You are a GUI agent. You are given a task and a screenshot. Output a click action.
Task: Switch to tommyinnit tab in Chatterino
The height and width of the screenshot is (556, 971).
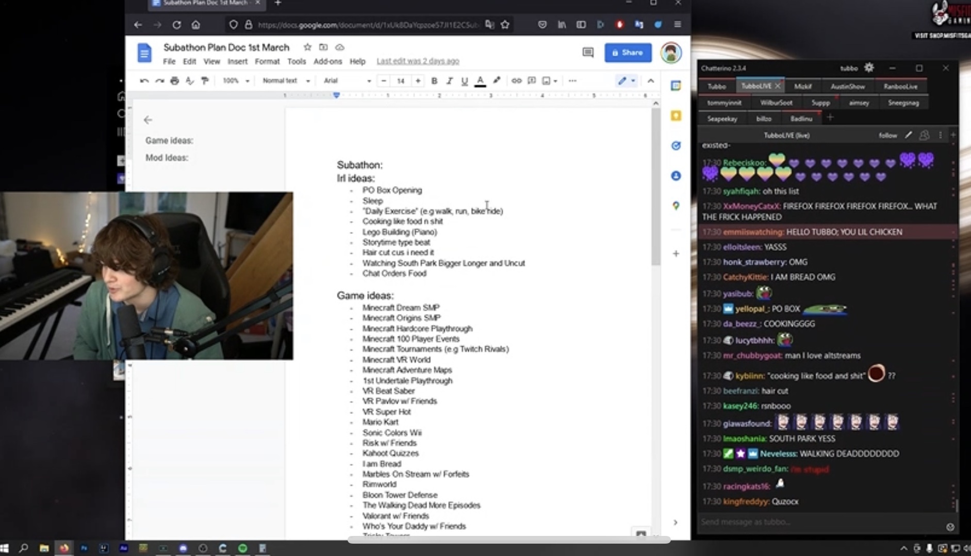coord(724,103)
